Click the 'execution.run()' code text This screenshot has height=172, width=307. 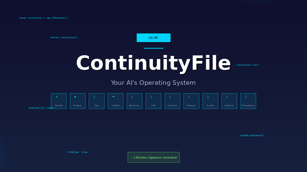coord(248,65)
